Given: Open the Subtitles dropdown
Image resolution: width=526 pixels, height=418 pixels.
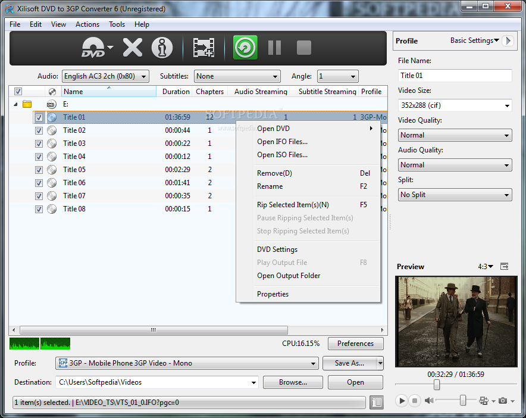Looking at the screenshot, I should (x=237, y=76).
